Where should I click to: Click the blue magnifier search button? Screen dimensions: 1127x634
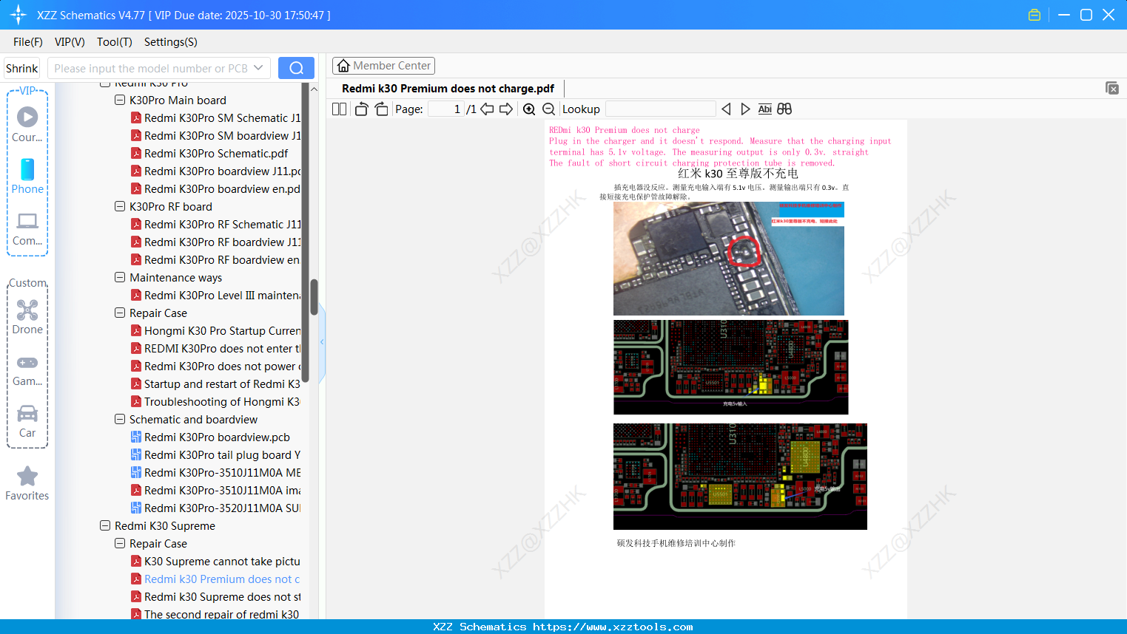[296, 68]
